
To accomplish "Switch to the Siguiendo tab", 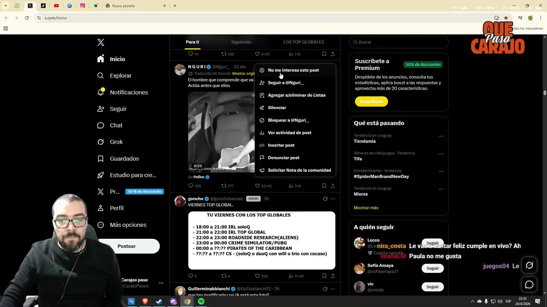I will tap(241, 42).
